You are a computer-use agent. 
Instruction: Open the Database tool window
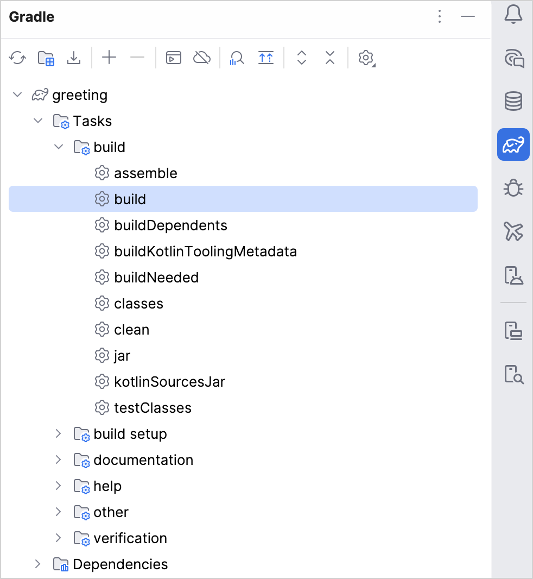tap(513, 101)
